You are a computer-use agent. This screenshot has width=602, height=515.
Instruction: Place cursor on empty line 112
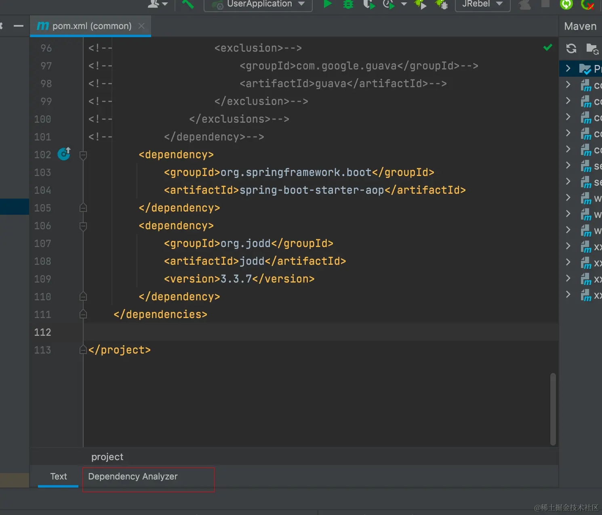pyautogui.click(x=321, y=332)
